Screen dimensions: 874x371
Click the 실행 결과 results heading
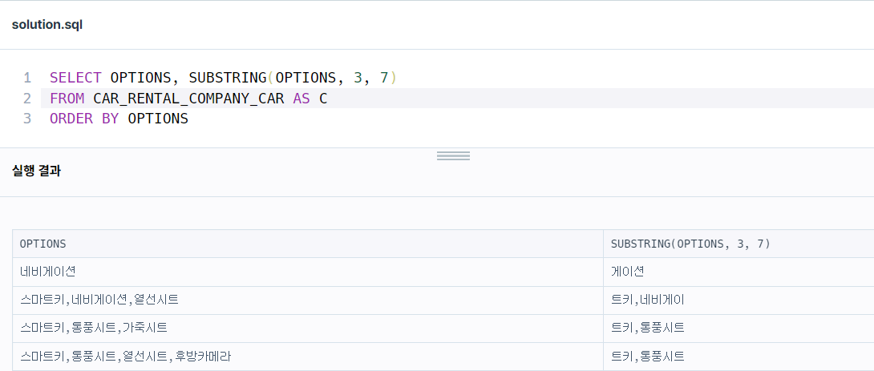pos(36,171)
